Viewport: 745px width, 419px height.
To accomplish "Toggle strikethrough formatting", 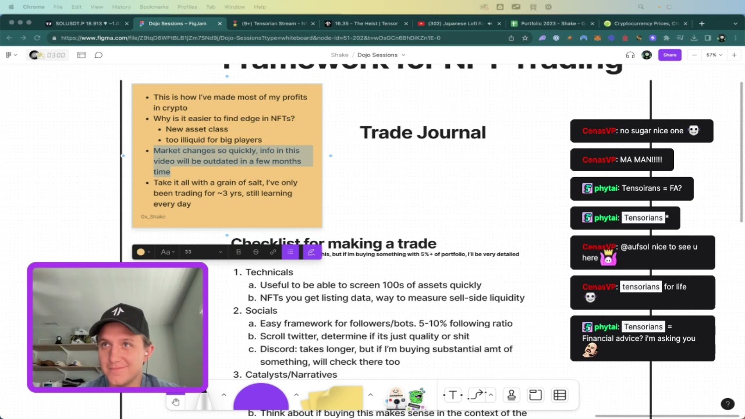I will tap(256, 252).
